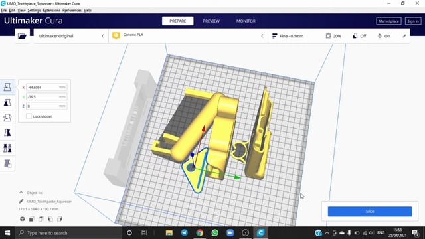Image resolution: width=425 pixels, height=239 pixels.
Task: Show hidden icons in system tray
Action: pyautogui.click(x=327, y=233)
